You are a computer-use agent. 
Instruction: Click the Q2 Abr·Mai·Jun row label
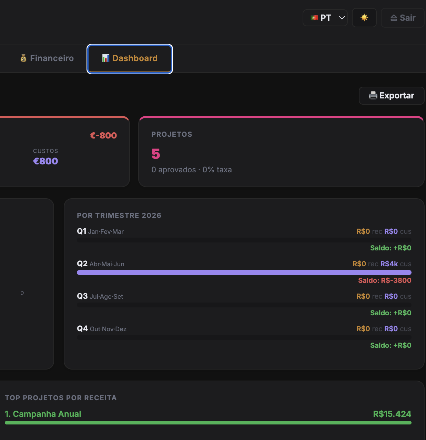pos(101,264)
